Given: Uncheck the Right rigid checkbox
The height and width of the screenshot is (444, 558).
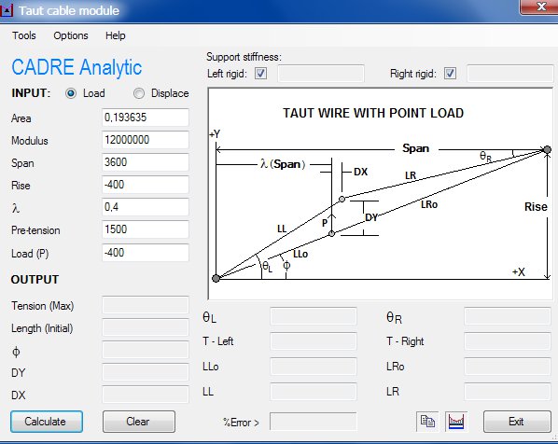Looking at the screenshot, I should pos(450,74).
